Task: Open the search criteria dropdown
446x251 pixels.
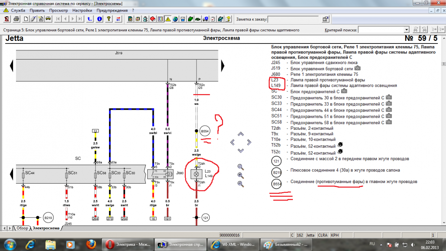Action: click(406, 30)
